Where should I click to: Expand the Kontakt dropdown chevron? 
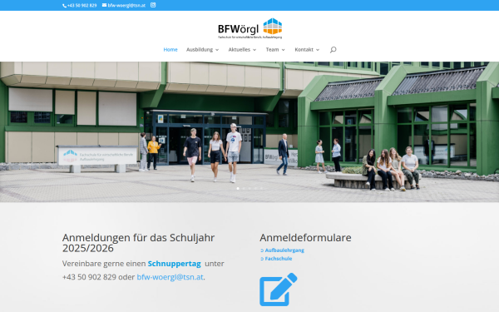[x=318, y=50]
